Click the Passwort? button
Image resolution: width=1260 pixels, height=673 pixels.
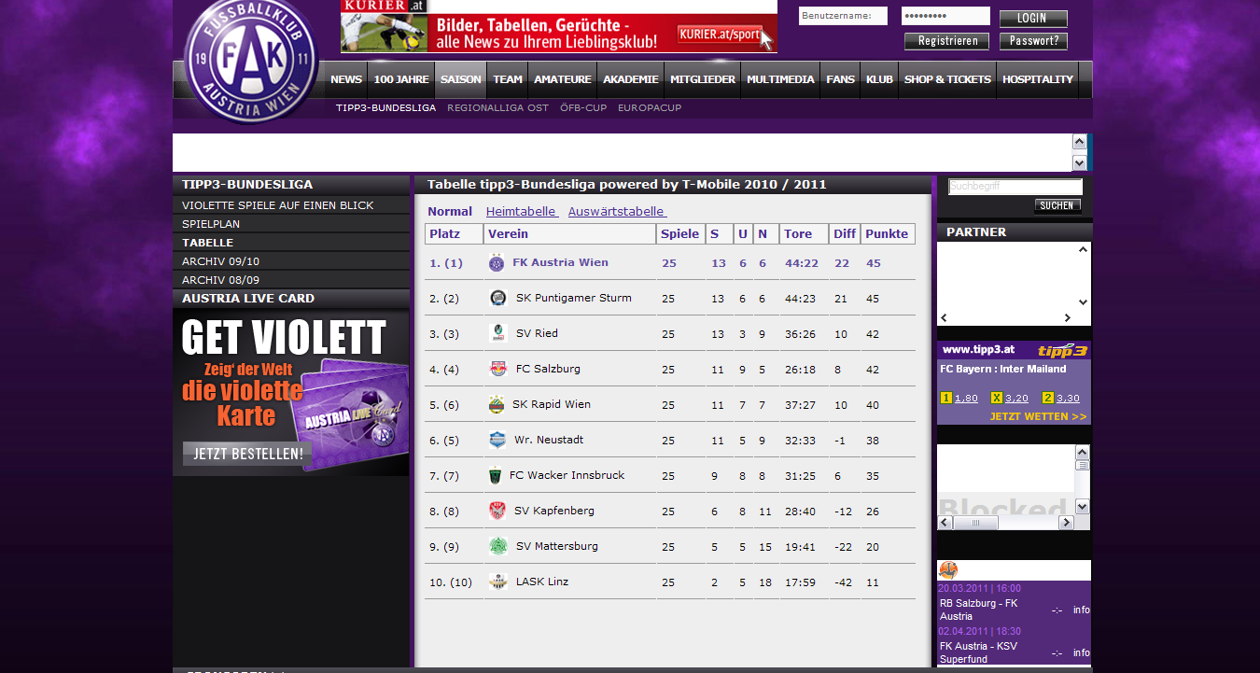click(1033, 41)
